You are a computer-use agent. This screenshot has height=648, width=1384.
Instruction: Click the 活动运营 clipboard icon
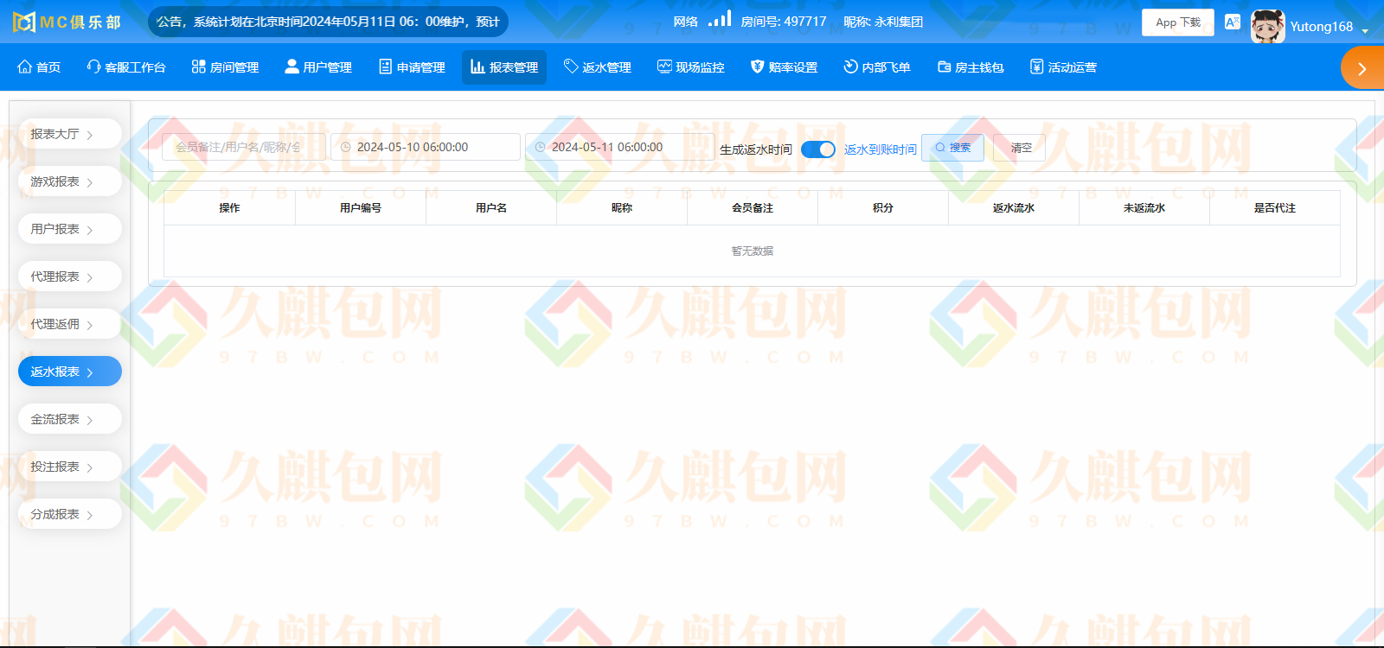1037,67
